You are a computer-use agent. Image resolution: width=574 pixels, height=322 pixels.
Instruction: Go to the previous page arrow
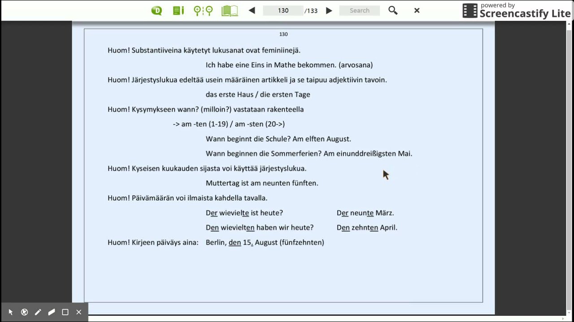(x=252, y=10)
